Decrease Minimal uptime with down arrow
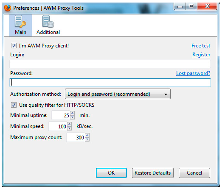The image size is (222, 189). coord(73,117)
